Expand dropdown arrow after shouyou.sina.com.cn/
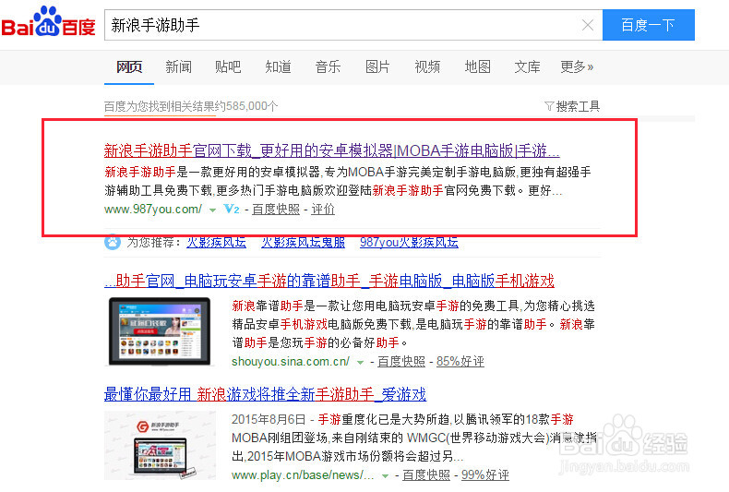The image size is (729, 492). pos(360,362)
